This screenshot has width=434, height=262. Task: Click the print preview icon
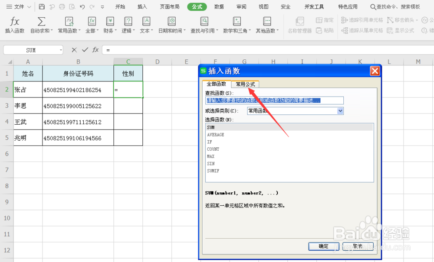click(72, 6)
